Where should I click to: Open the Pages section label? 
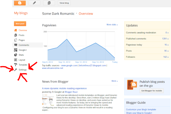[x=22, y=40]
